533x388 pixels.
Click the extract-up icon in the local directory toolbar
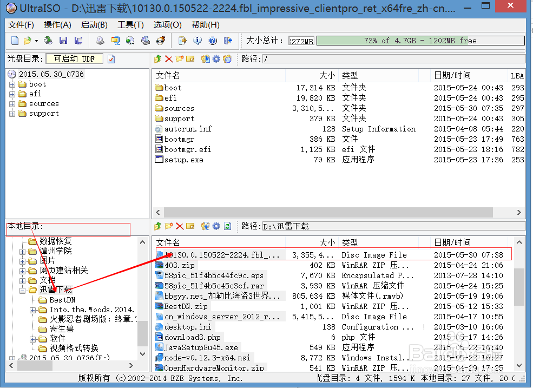coord(157,227)
